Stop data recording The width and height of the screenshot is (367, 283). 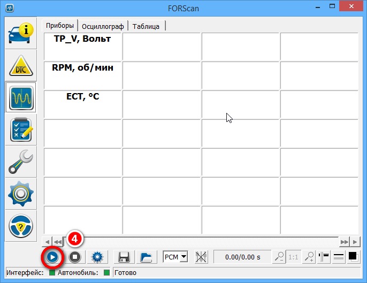(75, 257)
